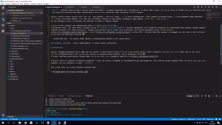Switch to the index.js editor tab

point(97,7)
